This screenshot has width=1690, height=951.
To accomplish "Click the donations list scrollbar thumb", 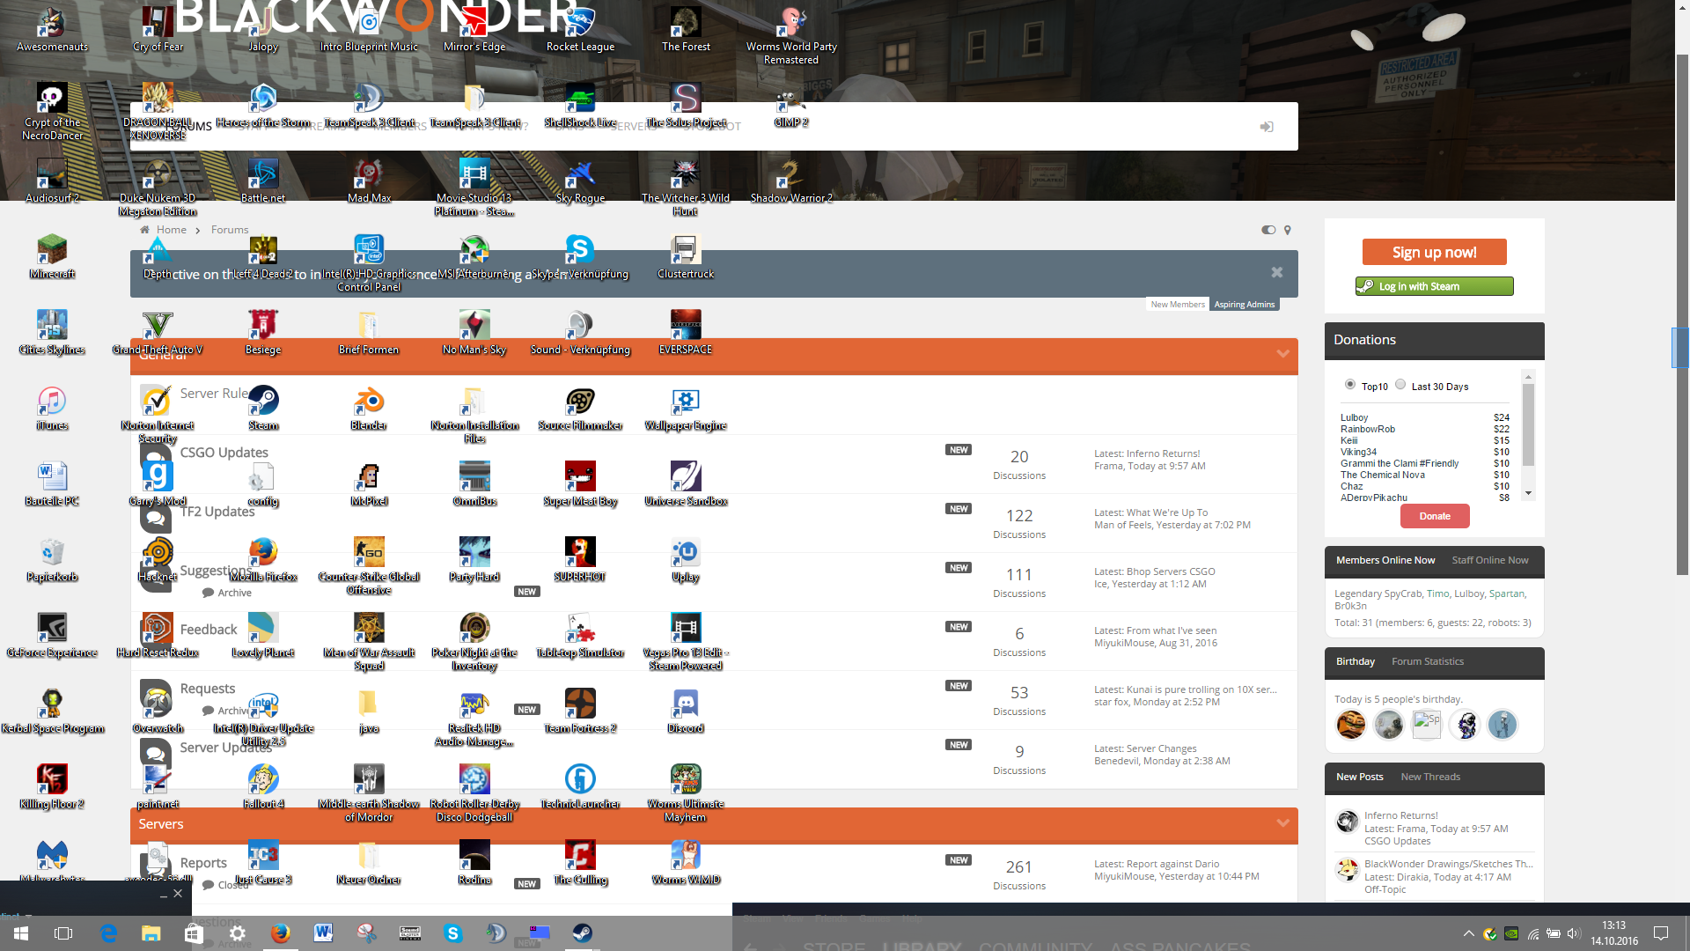I will [x=1529, y=424].
